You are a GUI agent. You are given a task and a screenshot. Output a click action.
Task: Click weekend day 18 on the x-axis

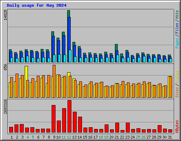pyautogui.click(x=101, y=137)
